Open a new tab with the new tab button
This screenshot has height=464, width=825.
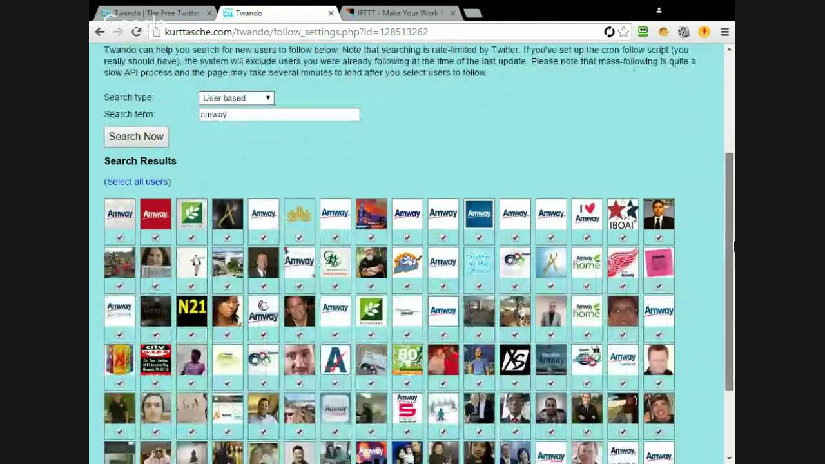(472, 13)
